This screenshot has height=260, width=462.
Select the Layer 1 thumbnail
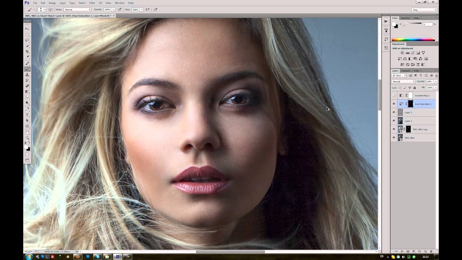tap(400, 121)
